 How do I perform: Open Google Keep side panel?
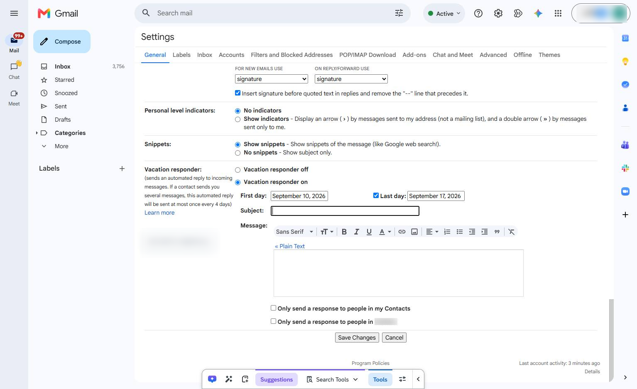625,61
